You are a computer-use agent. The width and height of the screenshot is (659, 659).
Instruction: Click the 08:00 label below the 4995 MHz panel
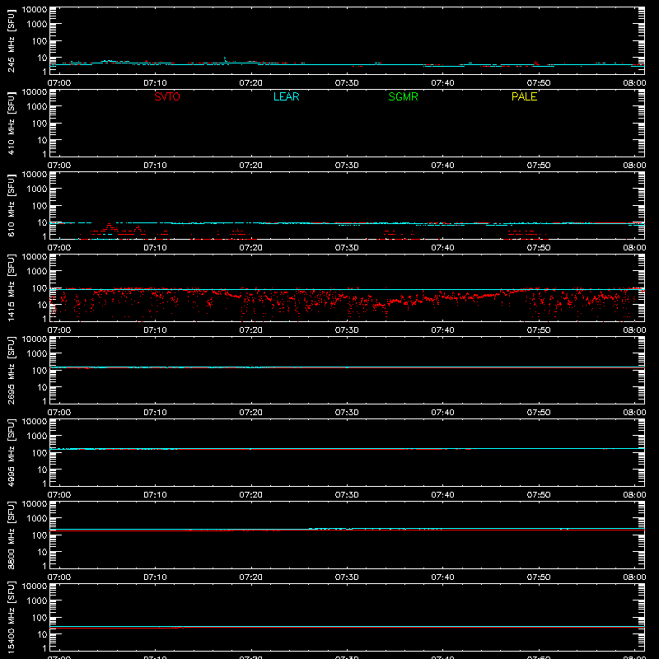point(634,495)
